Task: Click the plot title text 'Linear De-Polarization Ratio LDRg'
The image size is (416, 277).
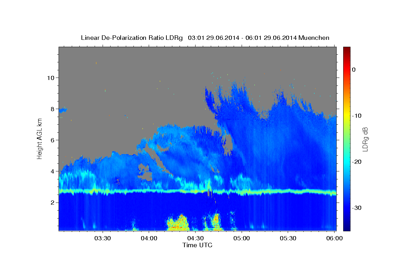Action: 131,38
